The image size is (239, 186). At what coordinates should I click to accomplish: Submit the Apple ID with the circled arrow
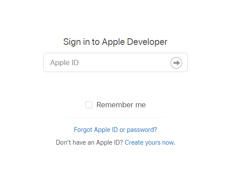176,63
